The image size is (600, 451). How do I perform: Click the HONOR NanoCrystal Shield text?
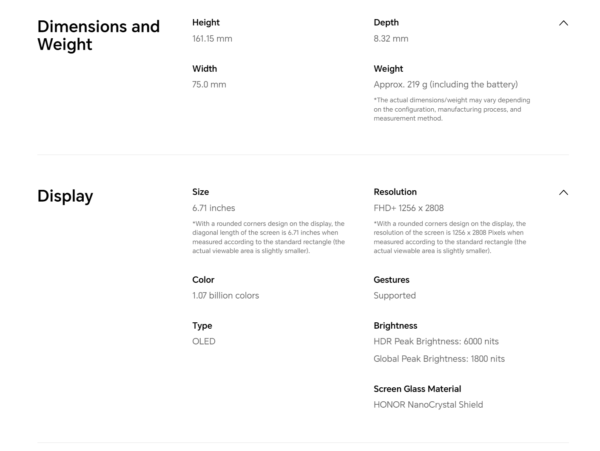click(x=428, y=405)
